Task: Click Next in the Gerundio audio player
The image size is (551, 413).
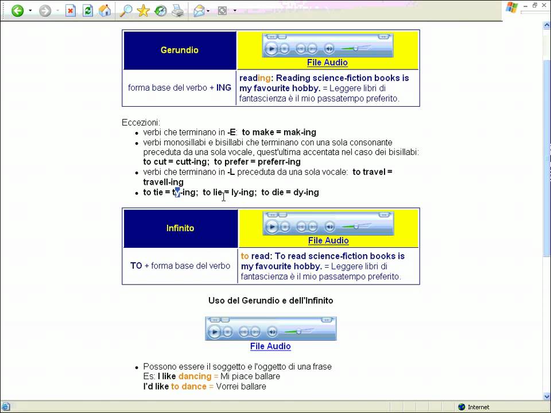Action: [312, 48]
